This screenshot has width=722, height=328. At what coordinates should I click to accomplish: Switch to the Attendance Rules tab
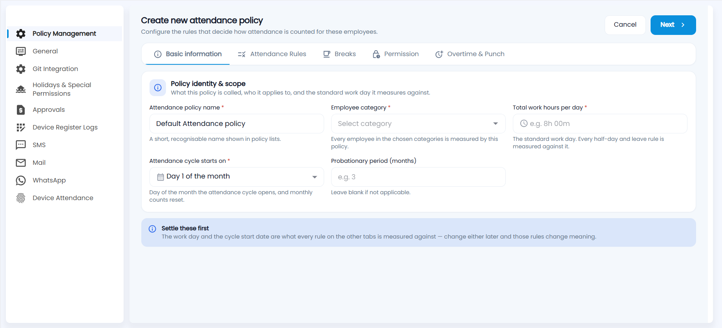[x=272, y=54]
